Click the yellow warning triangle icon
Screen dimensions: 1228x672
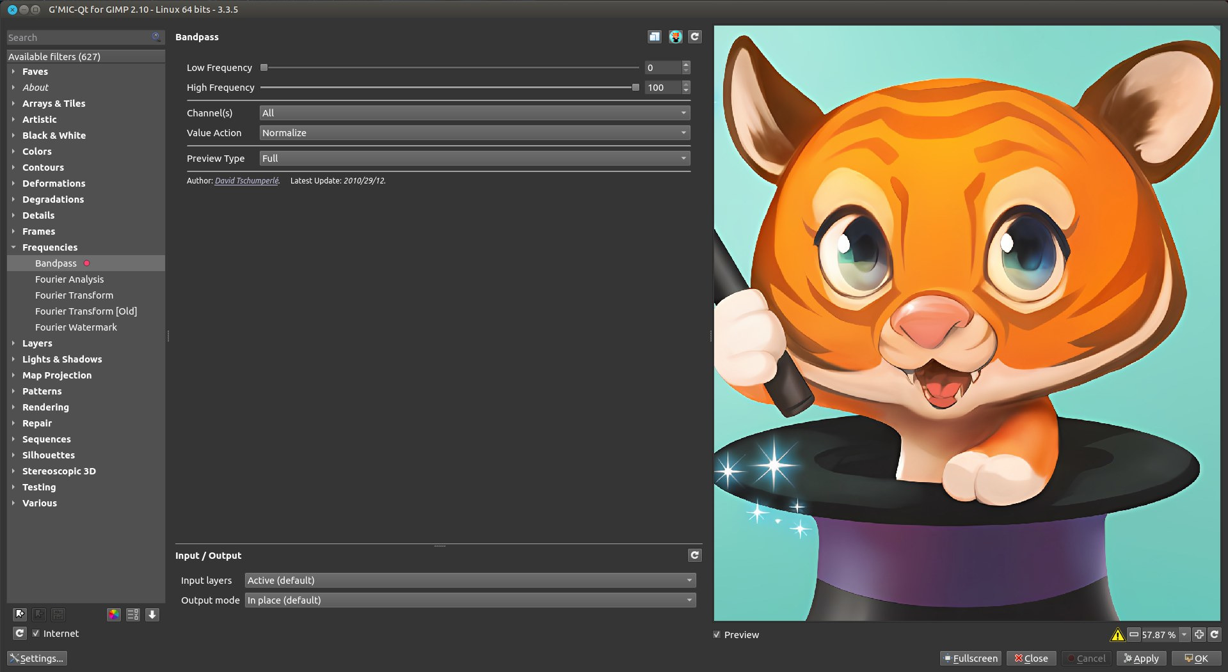coord(1117,634)
